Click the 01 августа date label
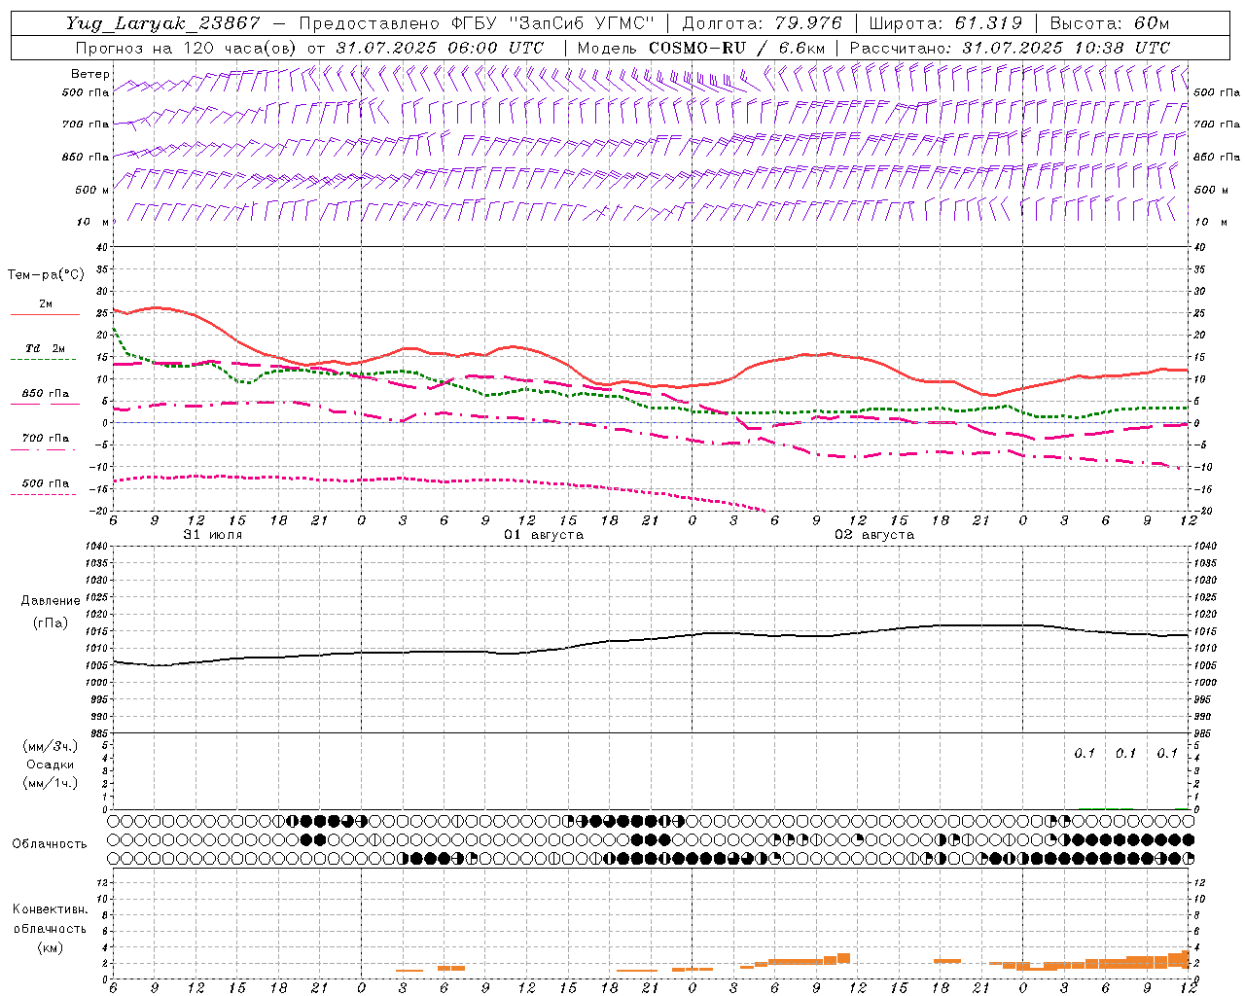The width and height of the screenshot is (1245, 996). (544, 535)
